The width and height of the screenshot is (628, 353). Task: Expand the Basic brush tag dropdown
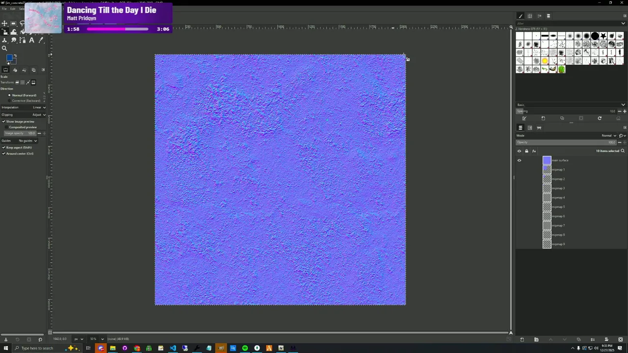click(623, 104)
